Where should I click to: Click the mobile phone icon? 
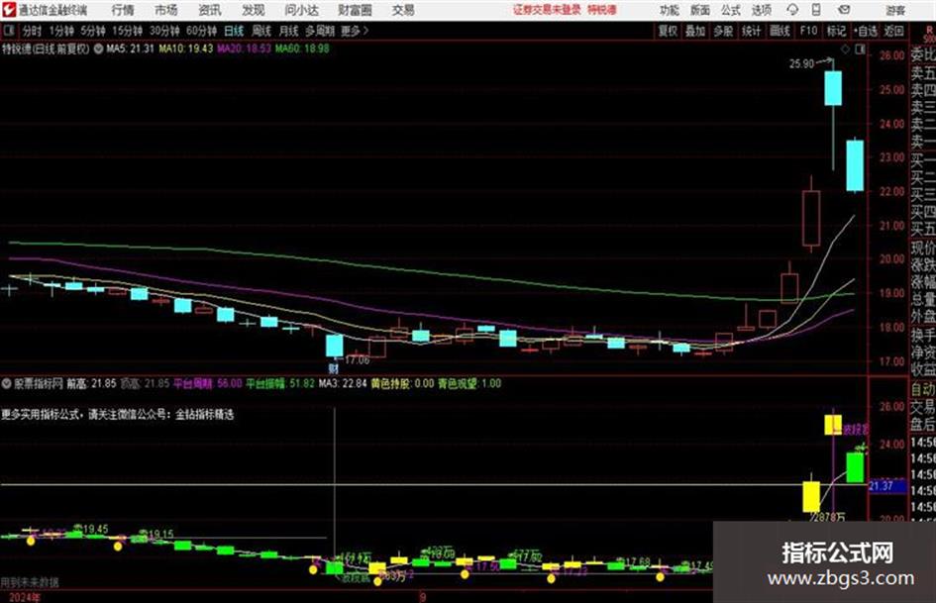(x=816, y=10)
